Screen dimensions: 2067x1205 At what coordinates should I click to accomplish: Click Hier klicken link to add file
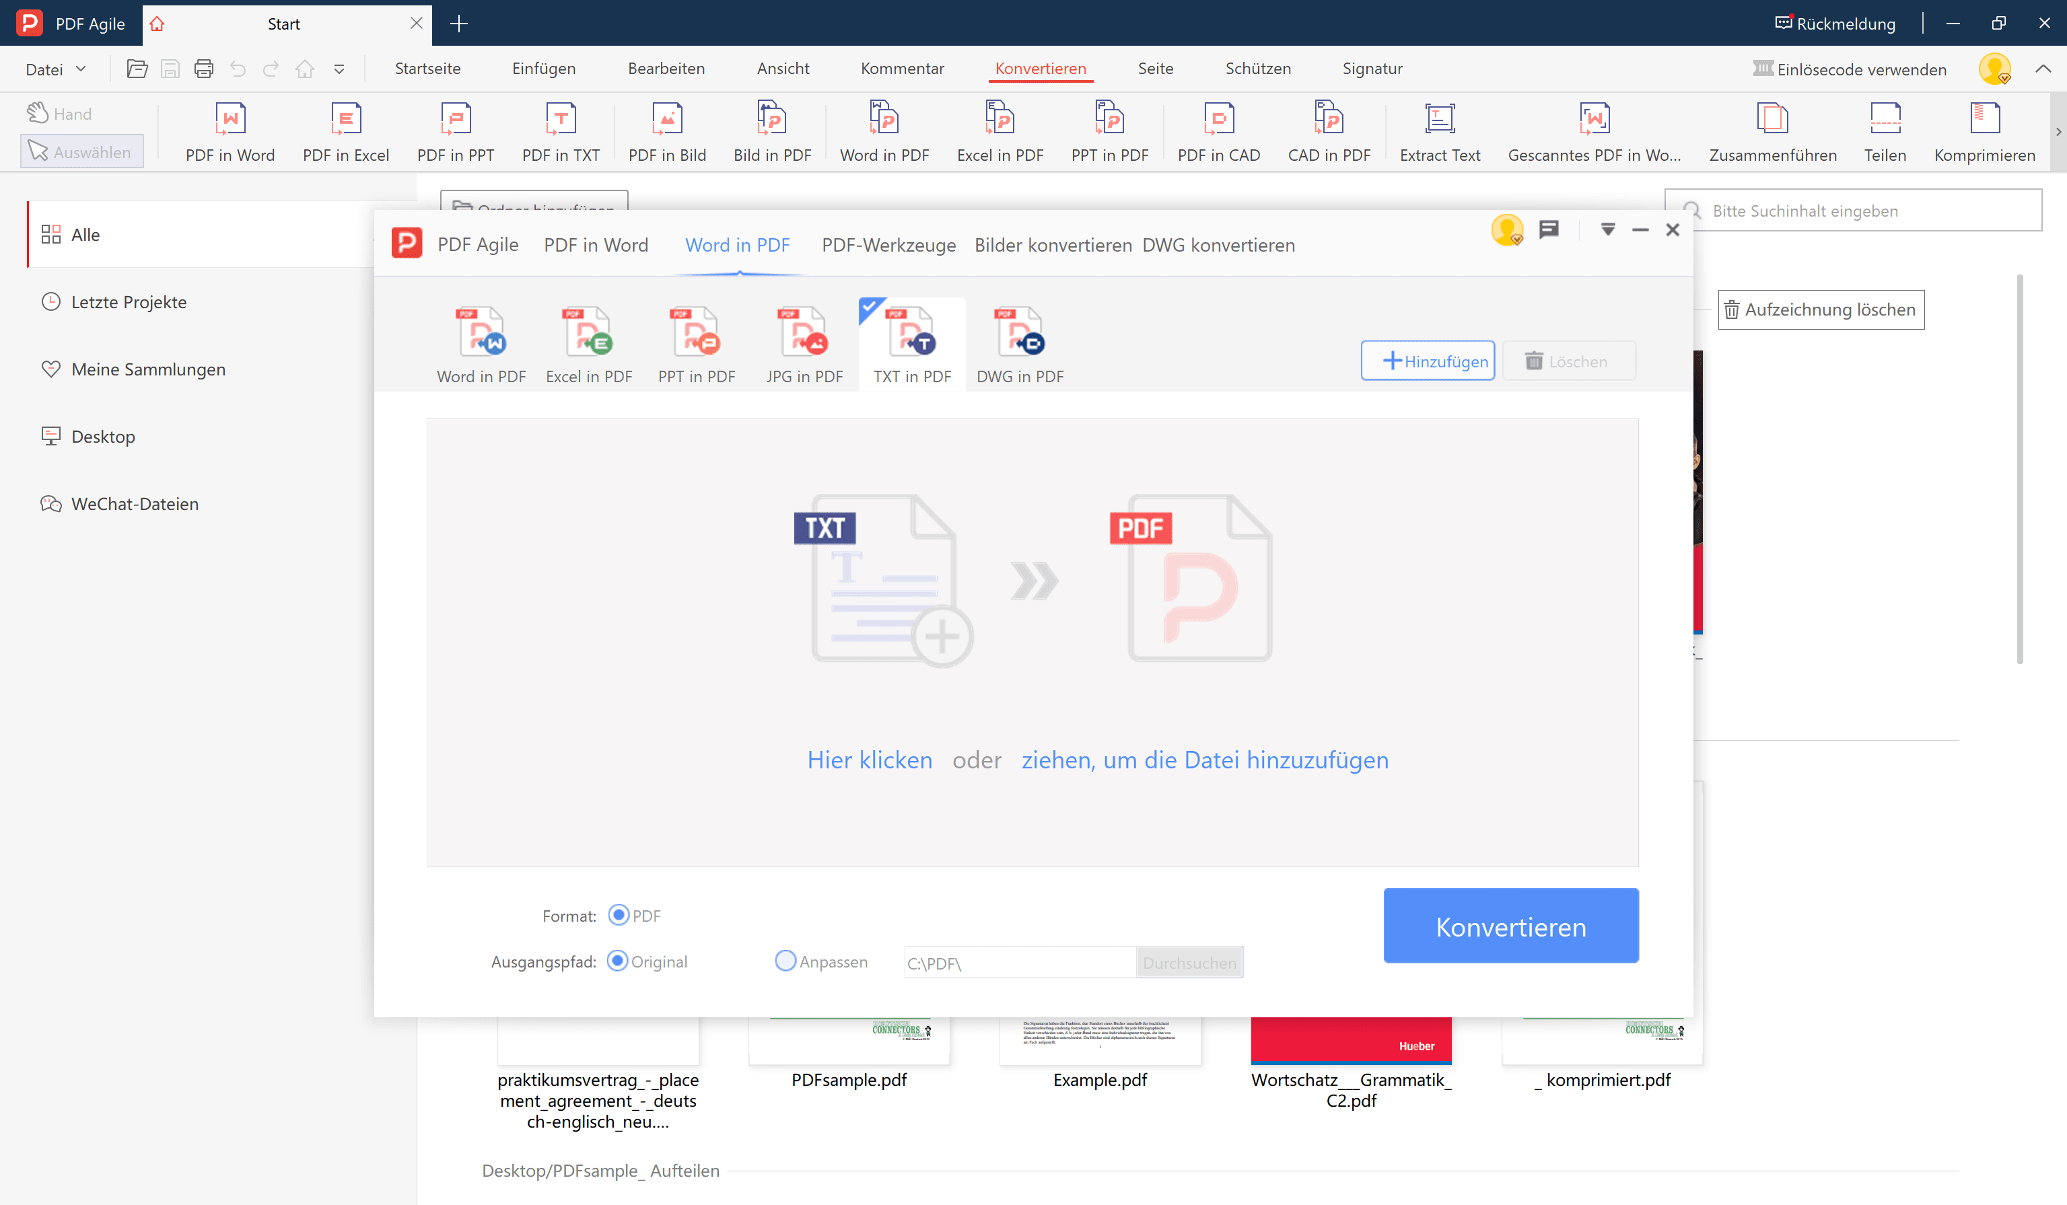point(870,760)
